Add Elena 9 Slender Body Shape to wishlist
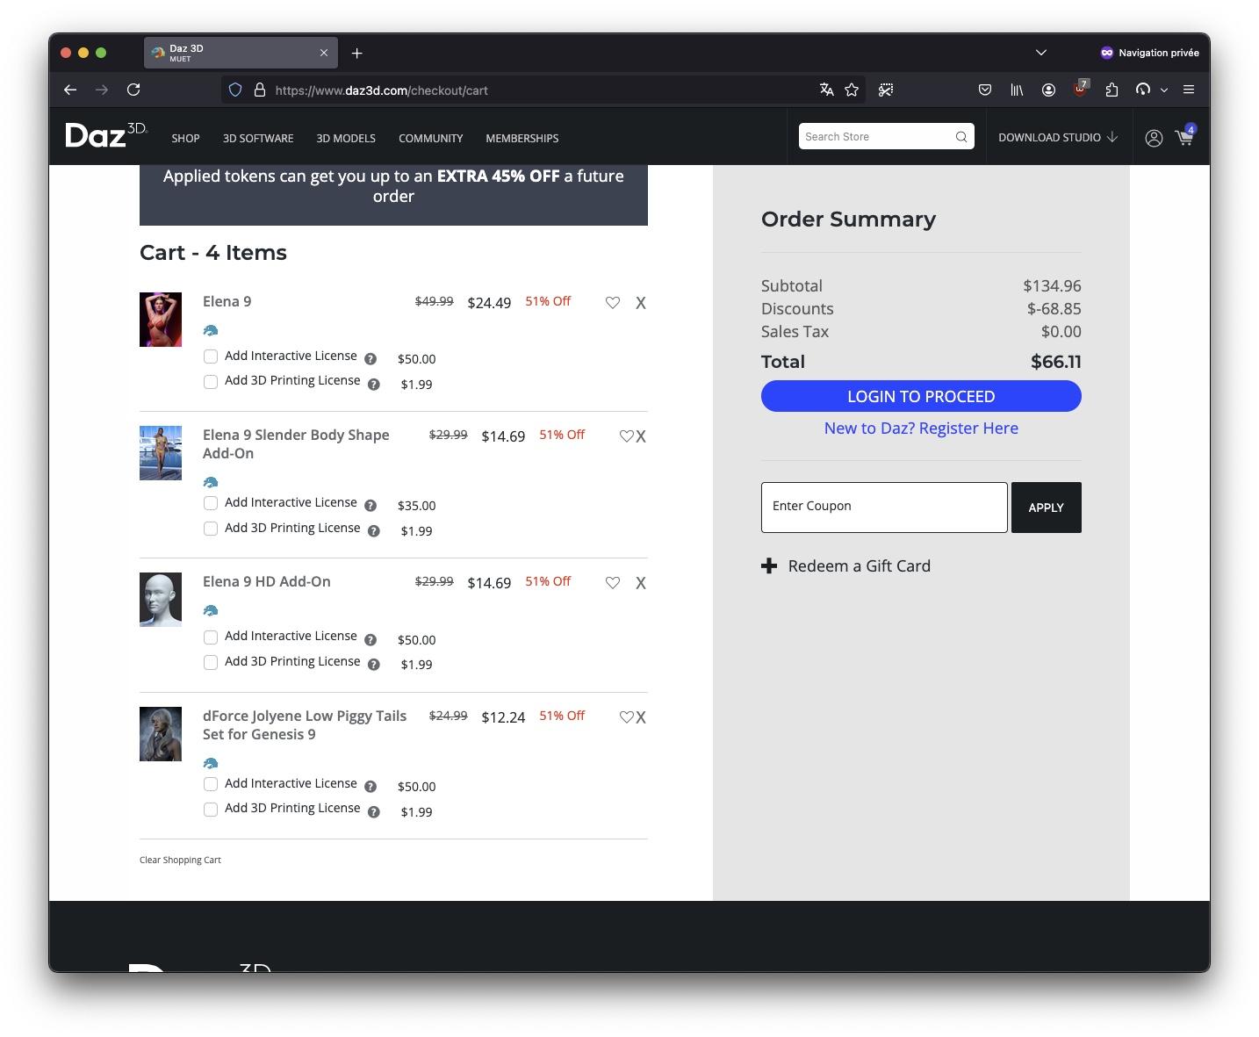The image size is (1259, 1037). tap(626, 436)
